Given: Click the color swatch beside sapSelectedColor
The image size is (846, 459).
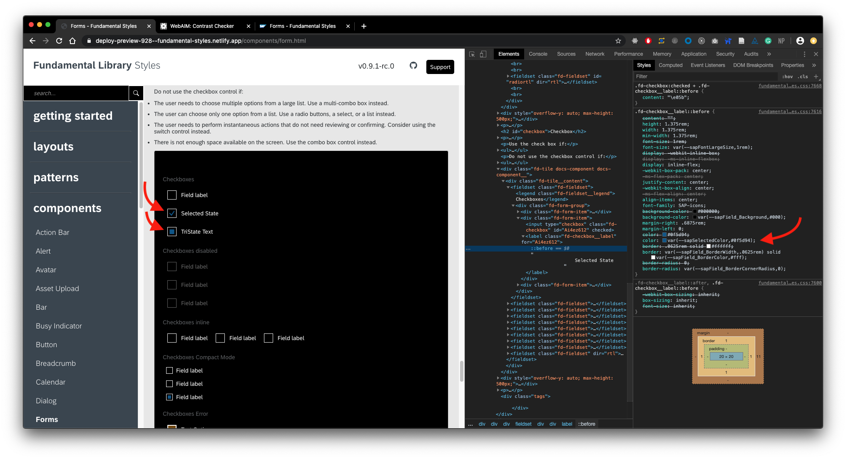Looking at the screenshot, I should 664,240.
